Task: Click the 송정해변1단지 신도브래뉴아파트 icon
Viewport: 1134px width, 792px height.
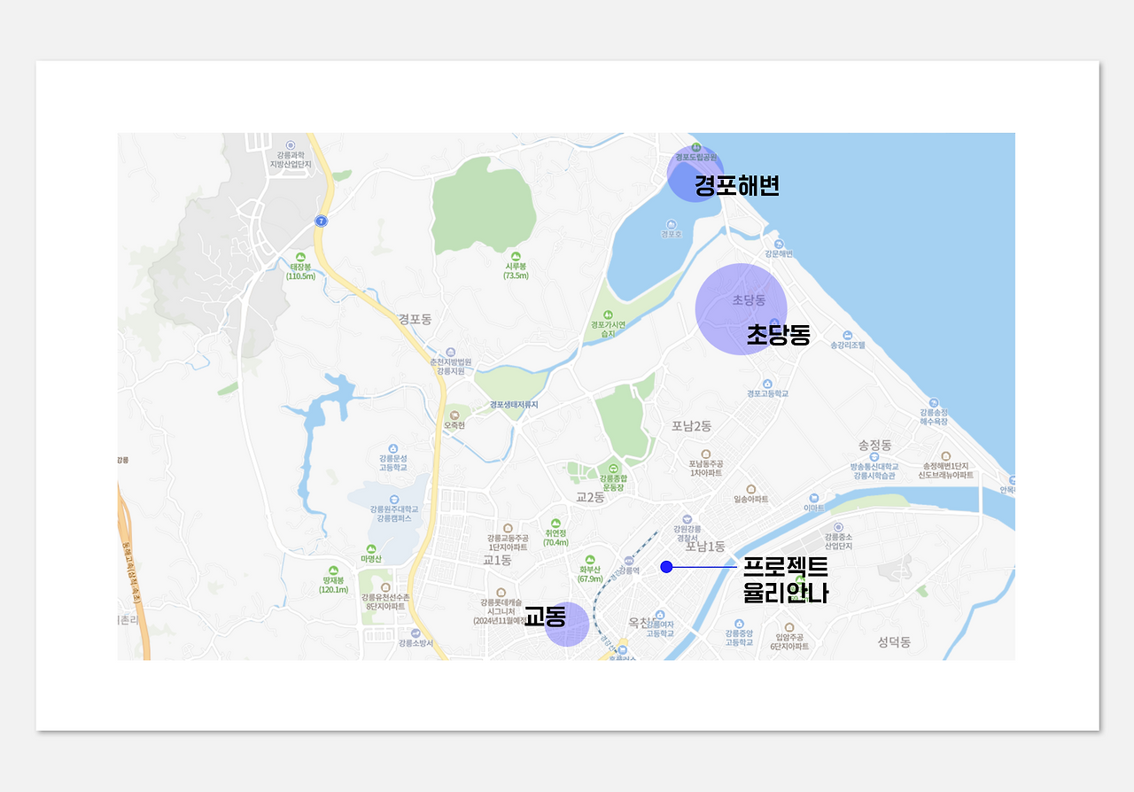Action: pyautogui.click(x=946, y=455)
